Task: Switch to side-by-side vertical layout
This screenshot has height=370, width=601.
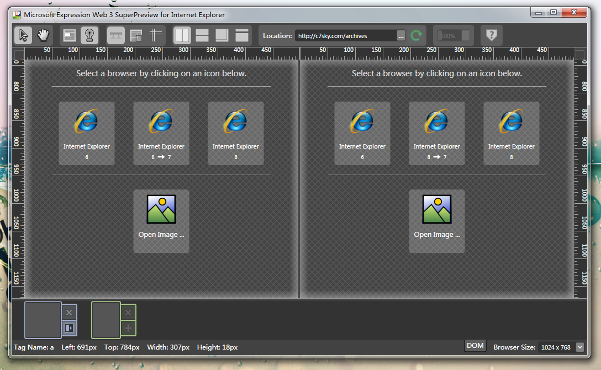Action: (182, 35)
